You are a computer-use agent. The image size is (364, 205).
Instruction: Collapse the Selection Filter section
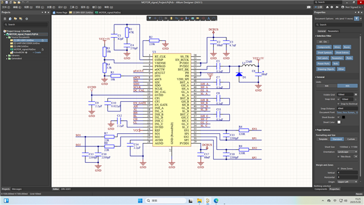316,36
